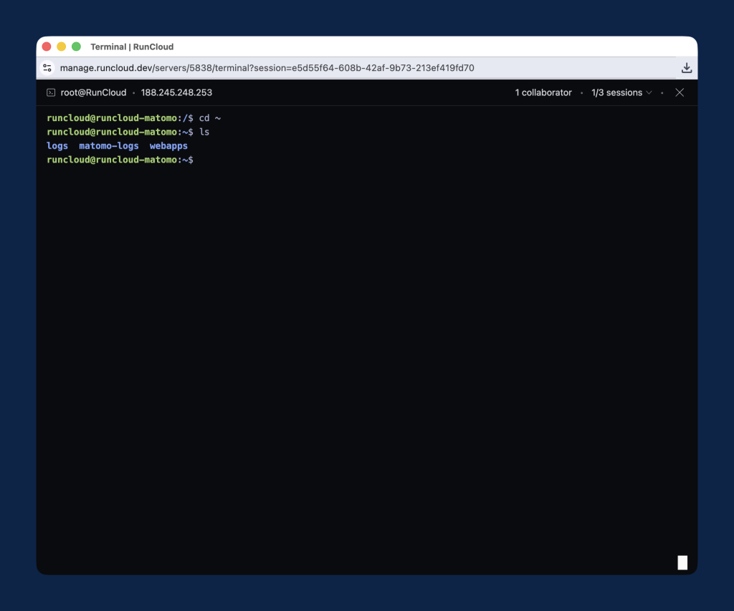Click the green maximize window button

click(76, 47)
